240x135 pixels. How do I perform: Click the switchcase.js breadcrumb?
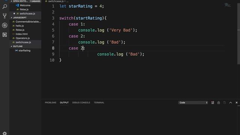point(56,1)
